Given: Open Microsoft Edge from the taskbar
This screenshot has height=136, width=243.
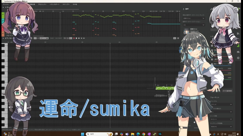Looking at the screenshot, I should (x=138, y=134).
